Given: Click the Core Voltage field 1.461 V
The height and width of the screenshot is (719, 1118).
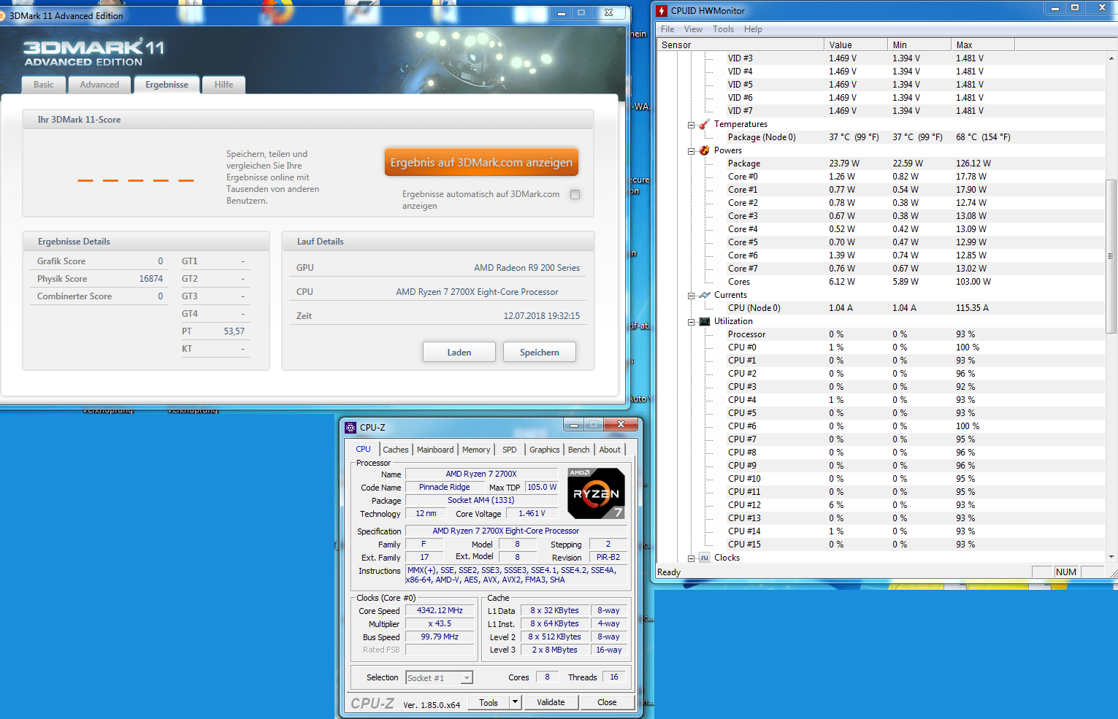Looking at the screenshot, I should 532,514.
